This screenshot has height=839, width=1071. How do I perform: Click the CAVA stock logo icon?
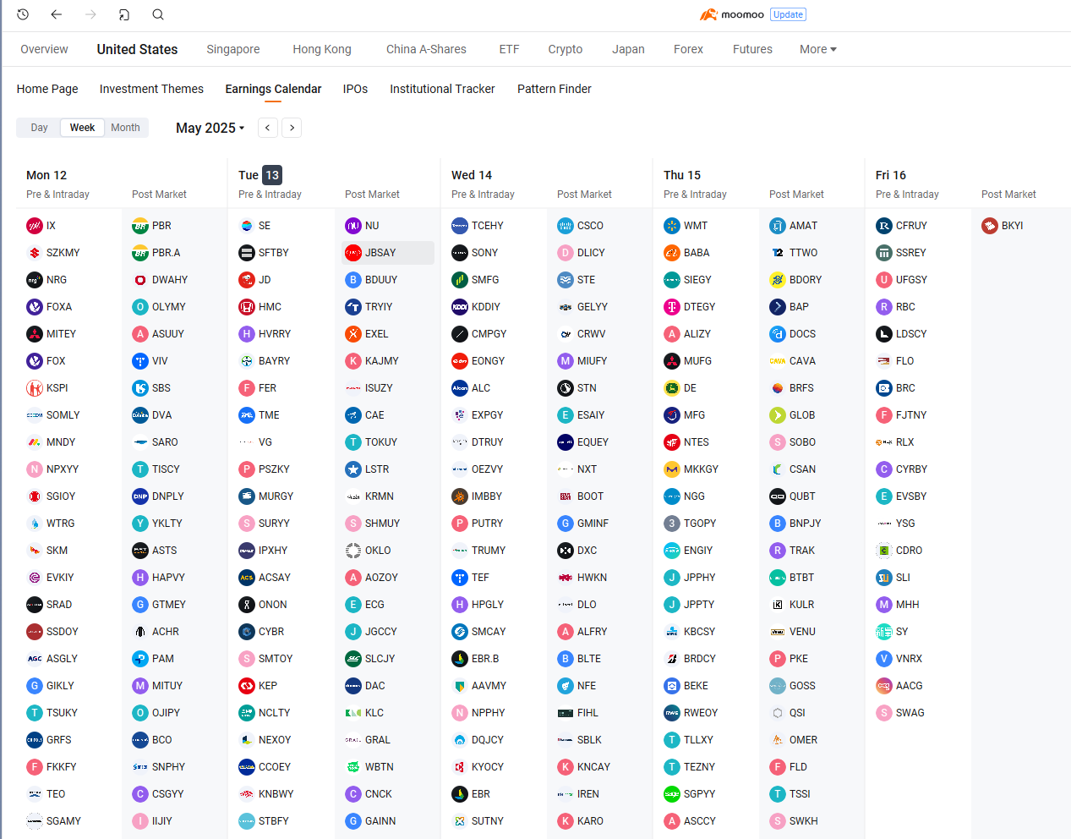(778, 361)
